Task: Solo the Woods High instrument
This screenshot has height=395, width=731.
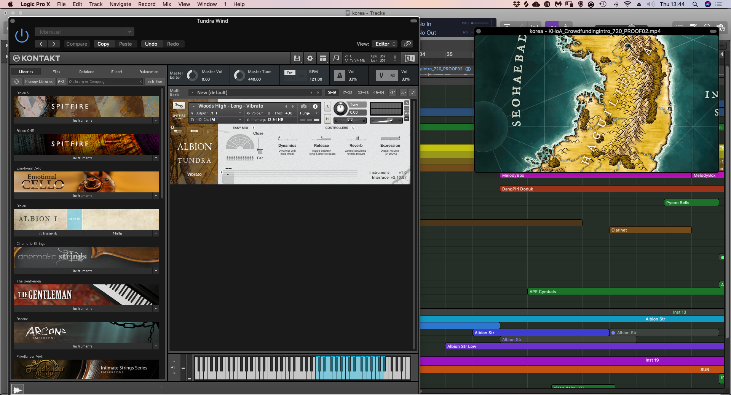Action: (327, 107)
